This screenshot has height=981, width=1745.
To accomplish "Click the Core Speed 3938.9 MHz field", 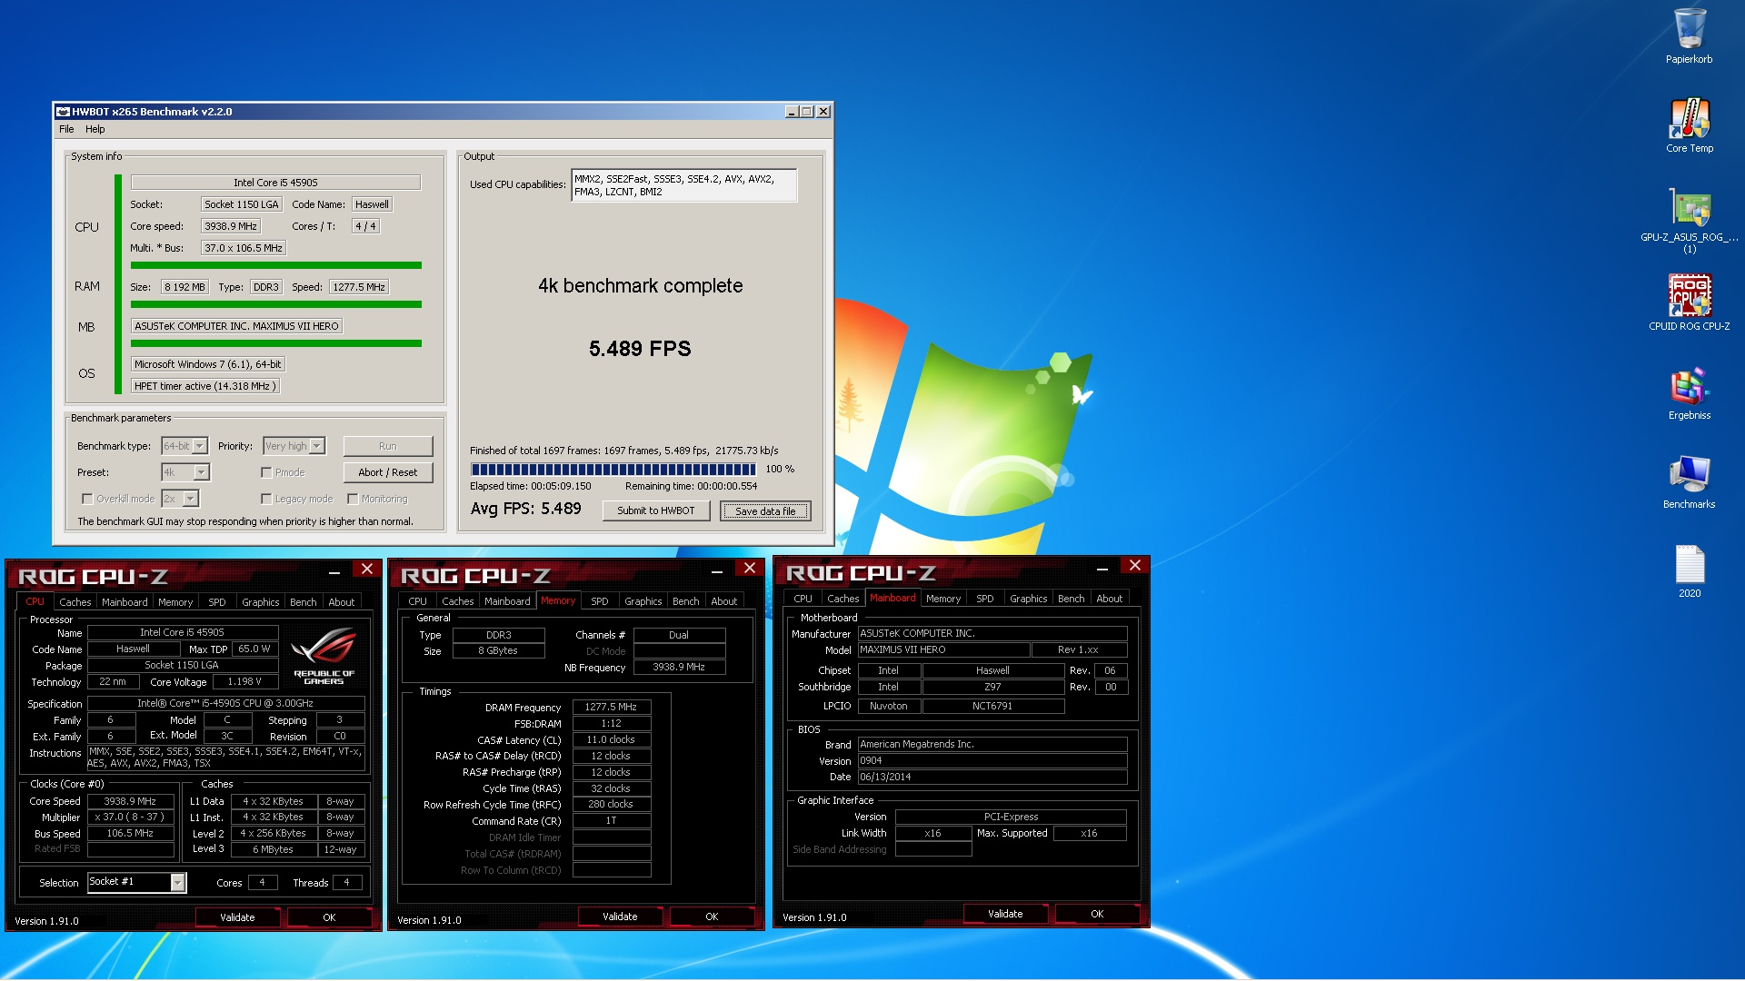I will (130, 801).
